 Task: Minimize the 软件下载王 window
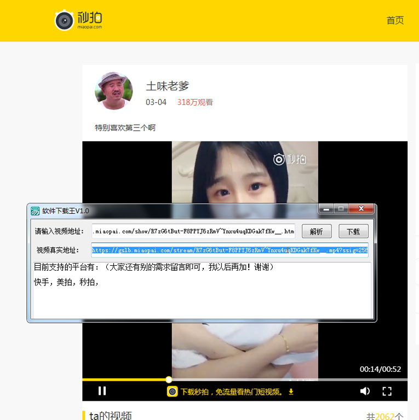(326, 209)
